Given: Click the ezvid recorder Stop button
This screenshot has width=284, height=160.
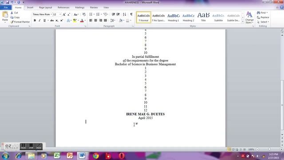Looking at the screenshot, I should [31, 146].
